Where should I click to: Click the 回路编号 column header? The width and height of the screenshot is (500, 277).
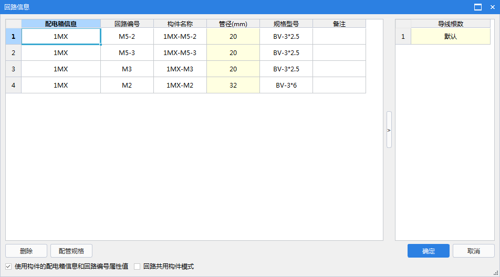(x=127, y=24)
